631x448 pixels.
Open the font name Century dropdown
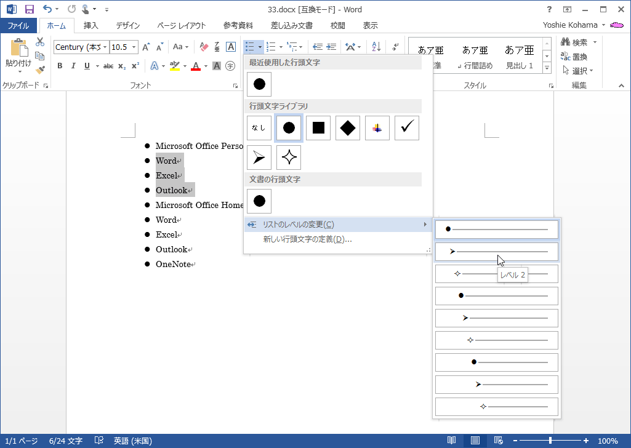[x=105, y=47]
